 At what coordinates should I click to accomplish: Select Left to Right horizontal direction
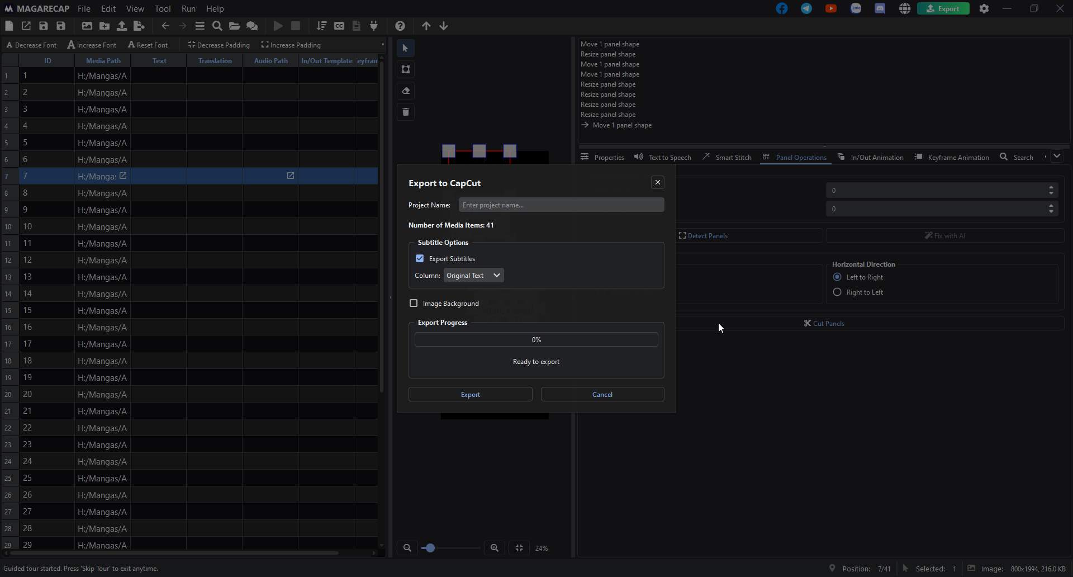(837, 277)
